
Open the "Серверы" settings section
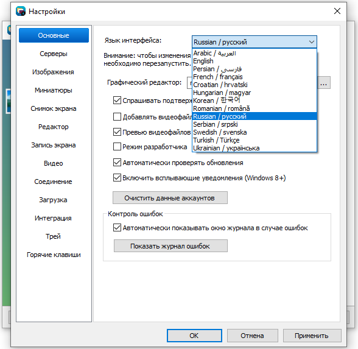54,54
